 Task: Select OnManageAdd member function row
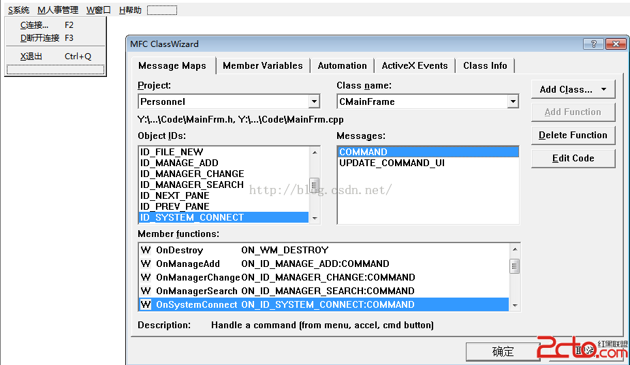pos(324,264)
